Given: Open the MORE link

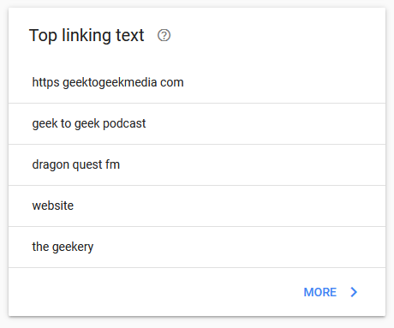Looking at the screenshot, I should (x=320, y=292).
